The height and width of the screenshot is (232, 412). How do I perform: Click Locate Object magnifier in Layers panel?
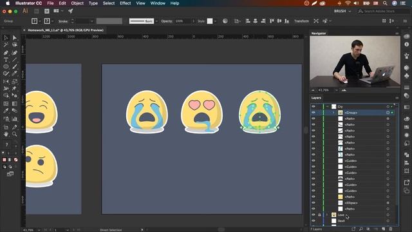(x=361, y=229)
